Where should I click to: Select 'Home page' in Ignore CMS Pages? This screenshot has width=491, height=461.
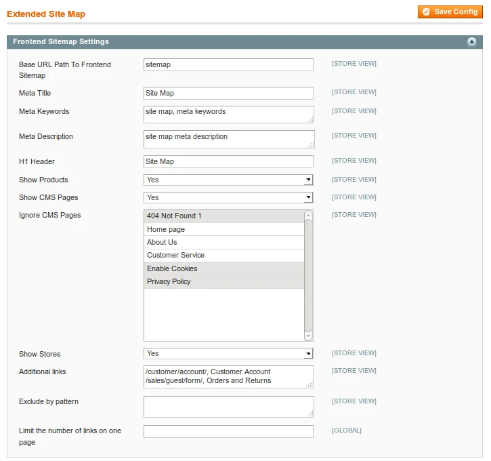(223, 229)
